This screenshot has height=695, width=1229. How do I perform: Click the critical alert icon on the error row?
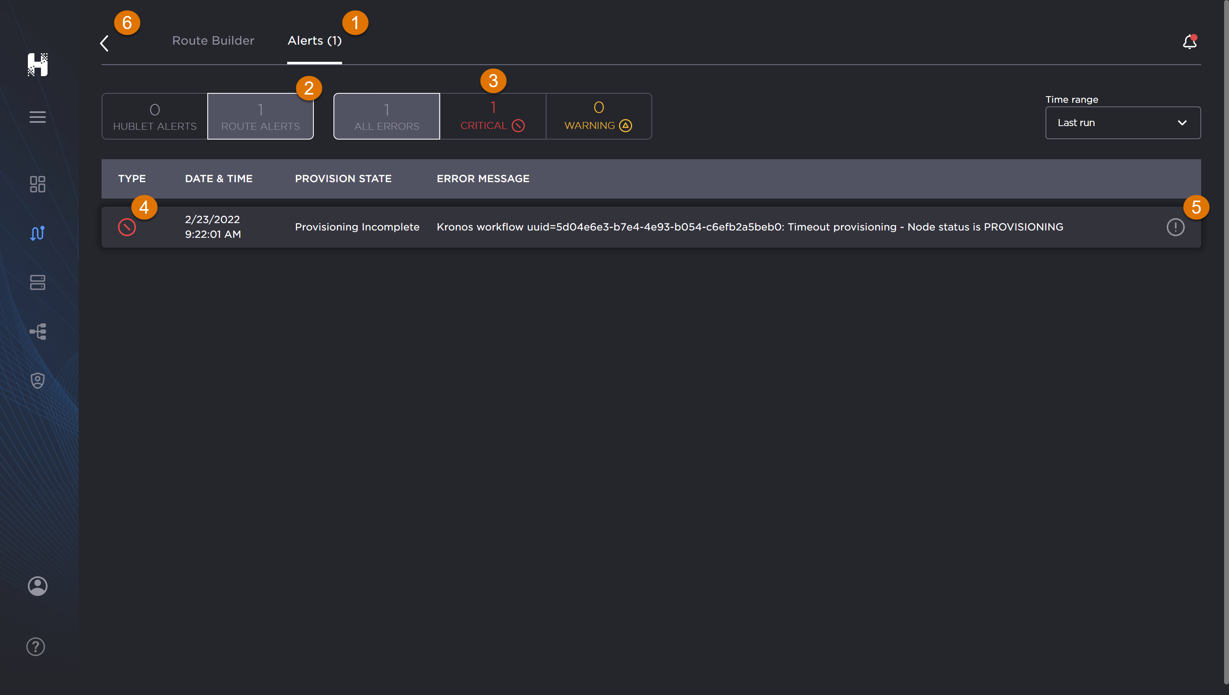[126, 227]
